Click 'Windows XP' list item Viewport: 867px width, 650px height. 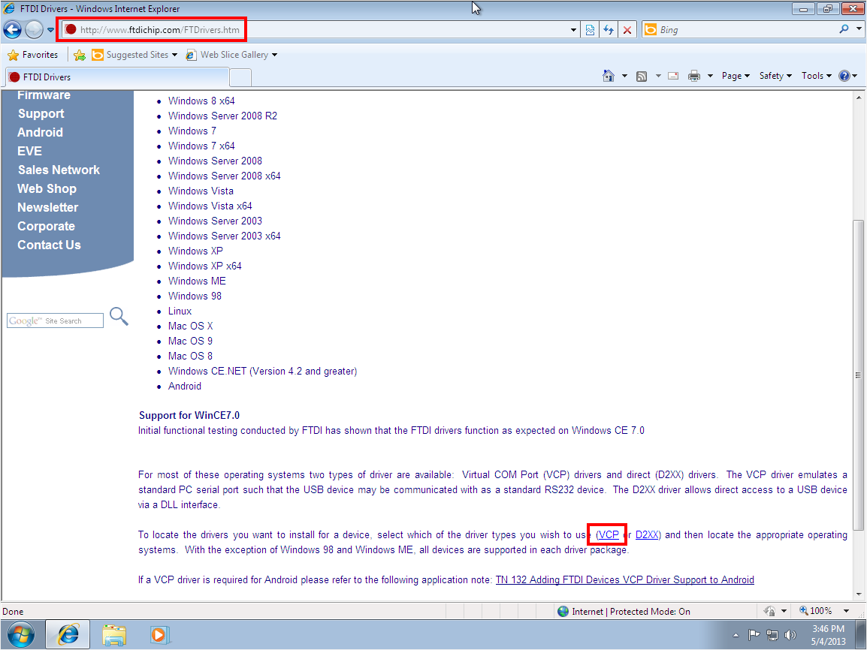(x=196, y=251)
